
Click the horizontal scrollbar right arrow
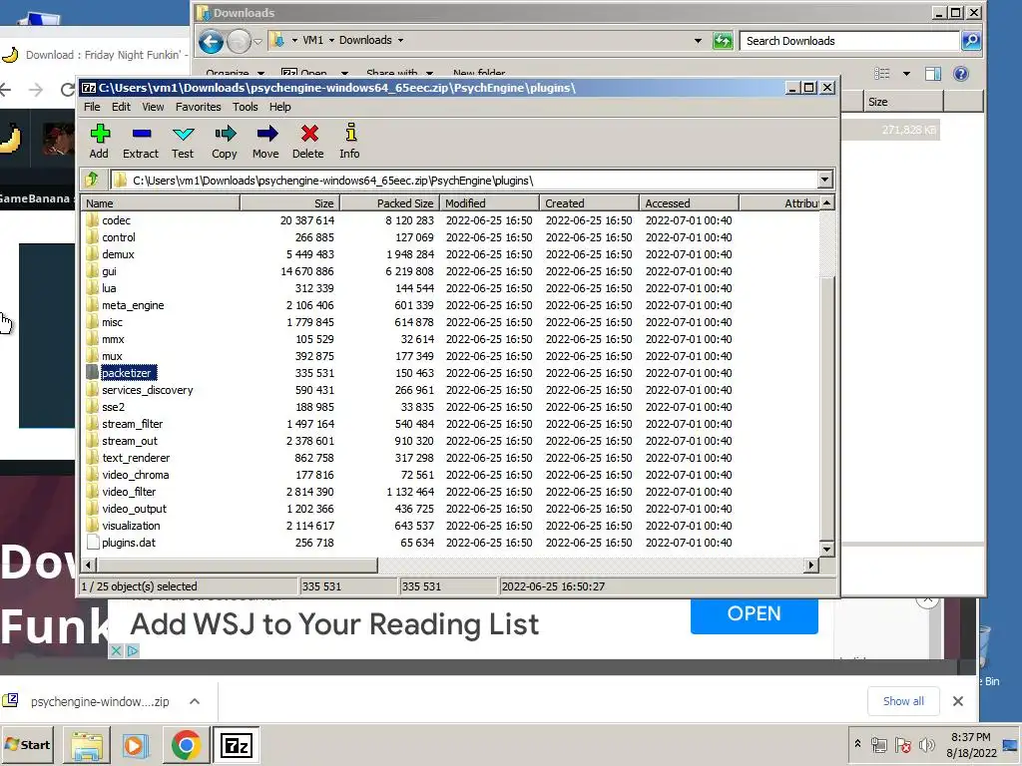pyautogui.click(x=810, y=565)
